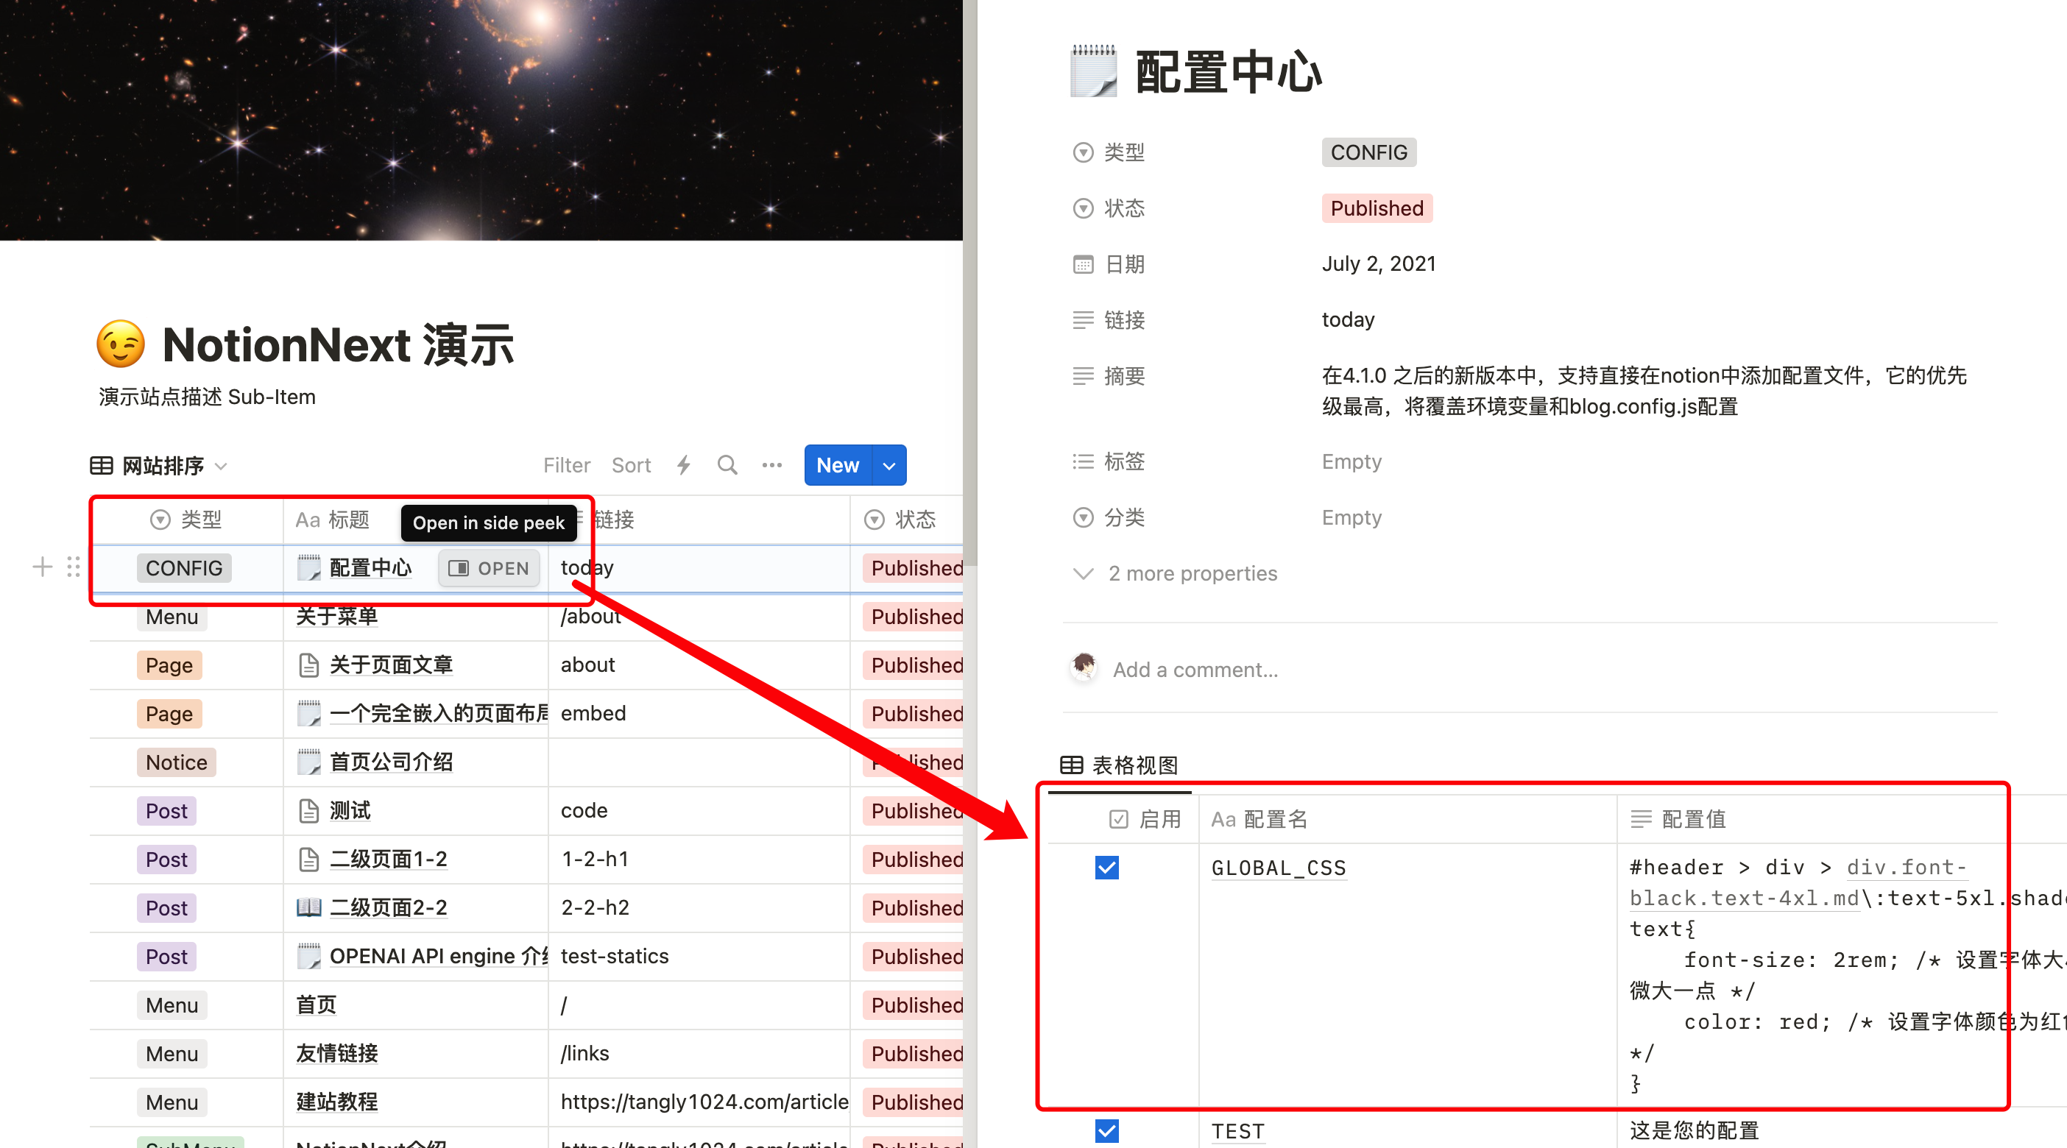This screenshot has height=1148, width=2067.
Task: Click the 配置名 column header
Action: (1407, 819)
